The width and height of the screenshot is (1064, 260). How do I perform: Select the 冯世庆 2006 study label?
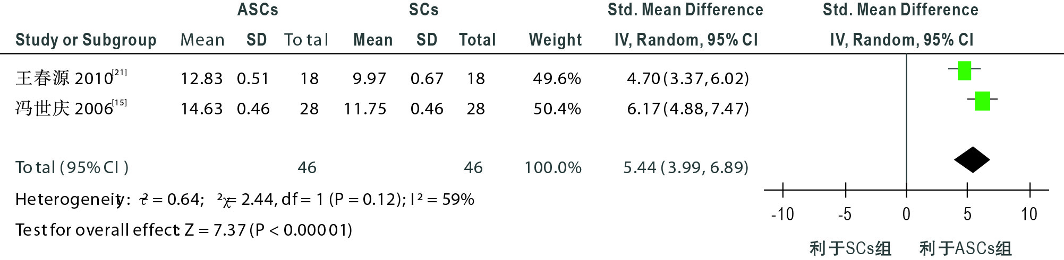(x=71, y=107)
